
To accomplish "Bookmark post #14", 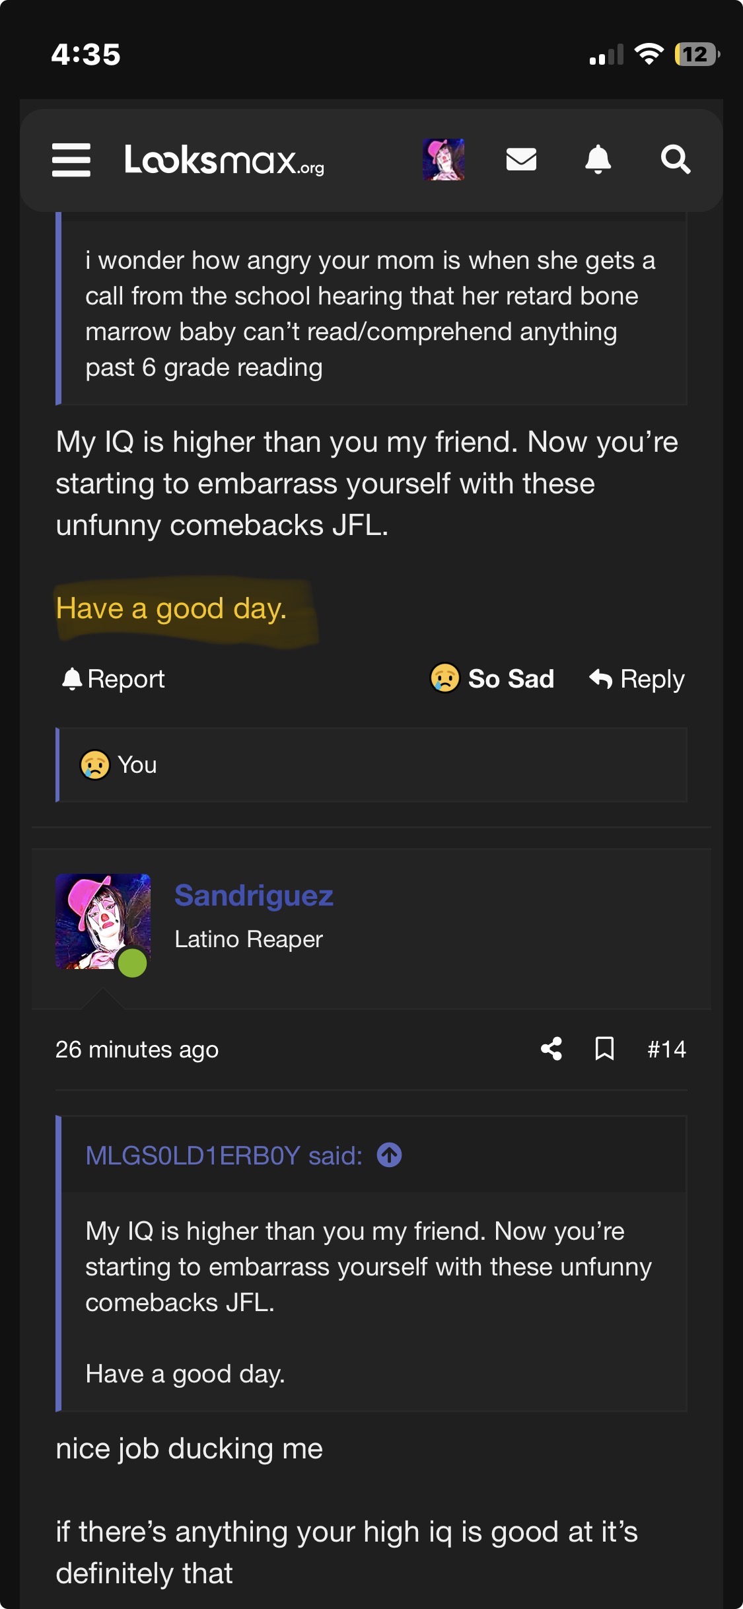I will tap(604, 1049).
